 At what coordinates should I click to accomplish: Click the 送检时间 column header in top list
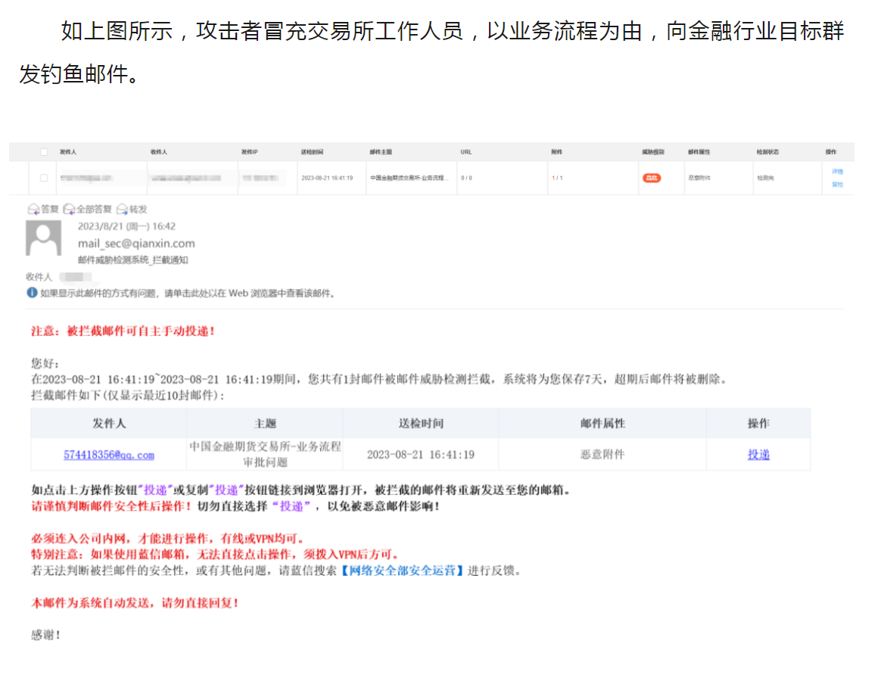312,152
